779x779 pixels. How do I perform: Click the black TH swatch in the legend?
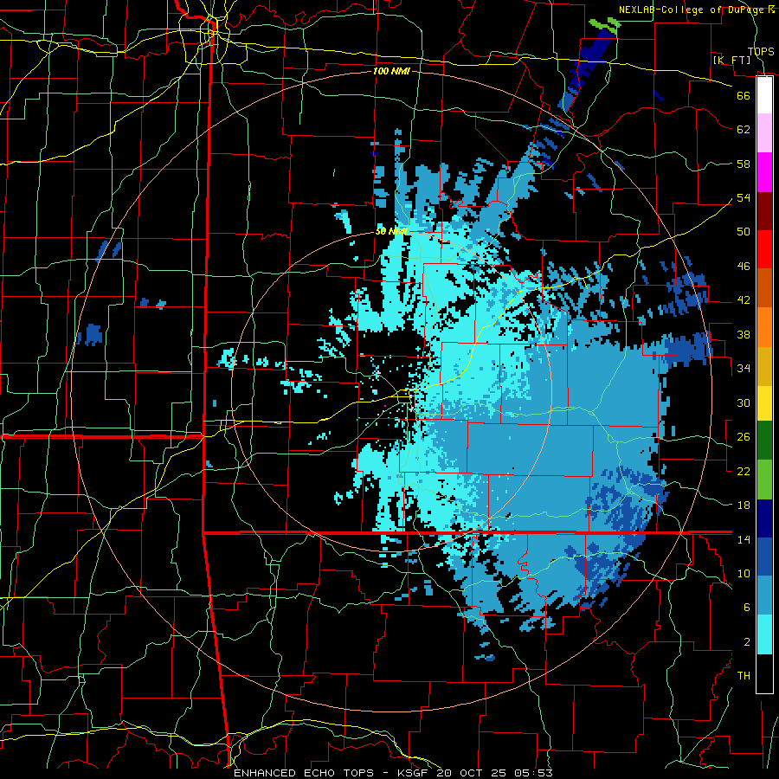[764, 673]
